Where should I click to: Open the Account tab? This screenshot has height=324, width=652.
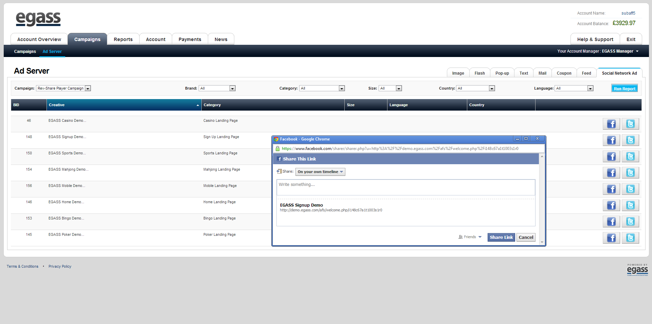pyautogui.click(x=156, y=39)
